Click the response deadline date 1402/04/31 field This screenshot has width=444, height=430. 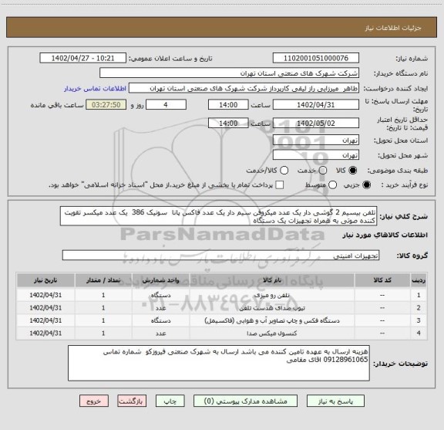point(316,105)
